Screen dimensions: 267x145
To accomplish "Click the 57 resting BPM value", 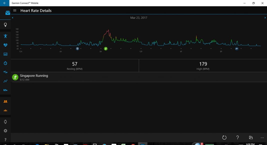I will 75,64.
